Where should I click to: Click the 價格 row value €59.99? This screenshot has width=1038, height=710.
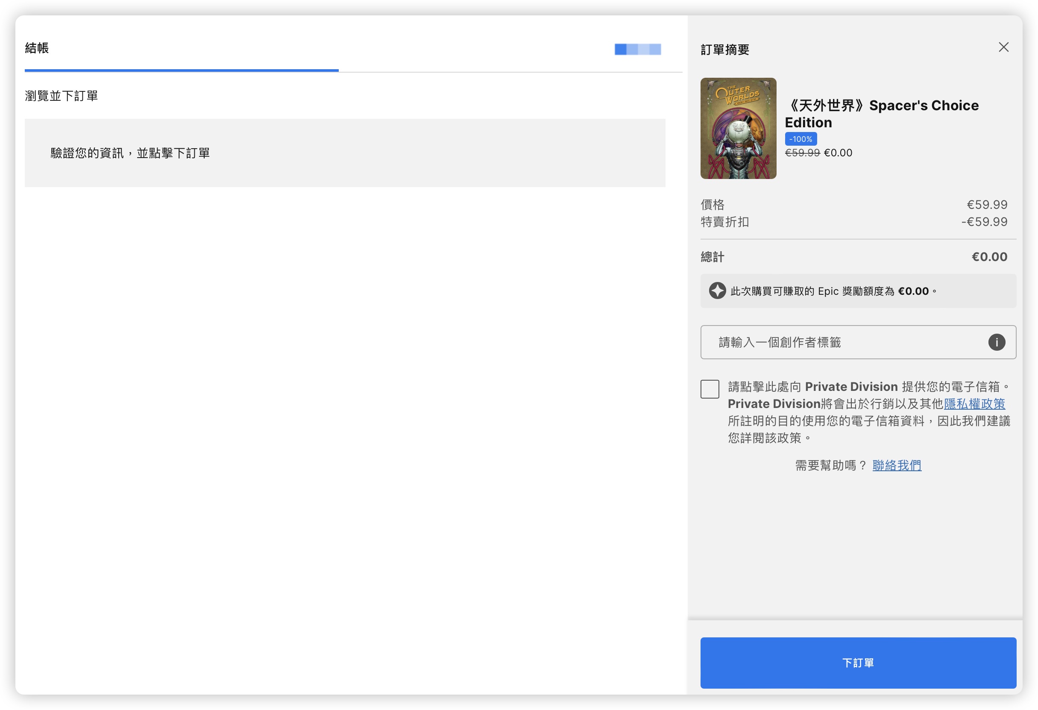(987, 205)
